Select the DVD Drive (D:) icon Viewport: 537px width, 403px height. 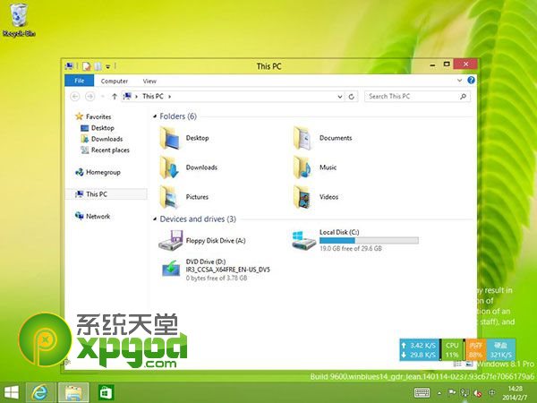tap(171, 269)
